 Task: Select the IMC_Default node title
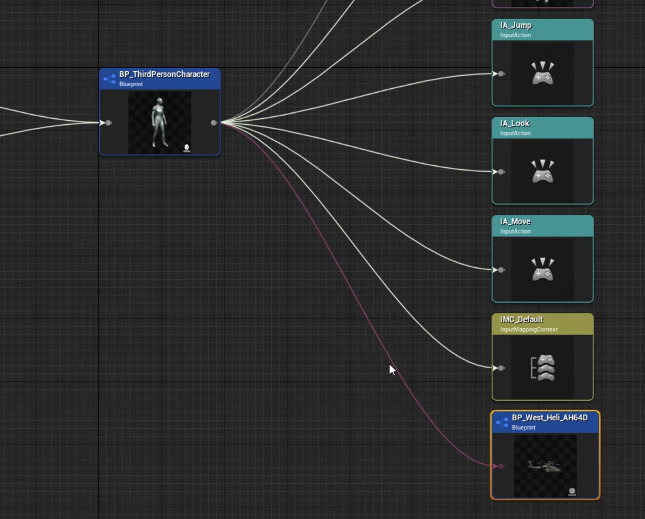click(521, 319)
